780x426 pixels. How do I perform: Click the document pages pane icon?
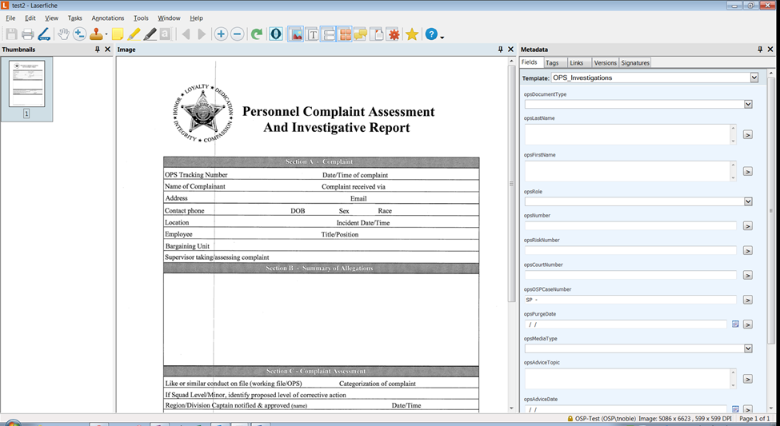click(377, 34)
